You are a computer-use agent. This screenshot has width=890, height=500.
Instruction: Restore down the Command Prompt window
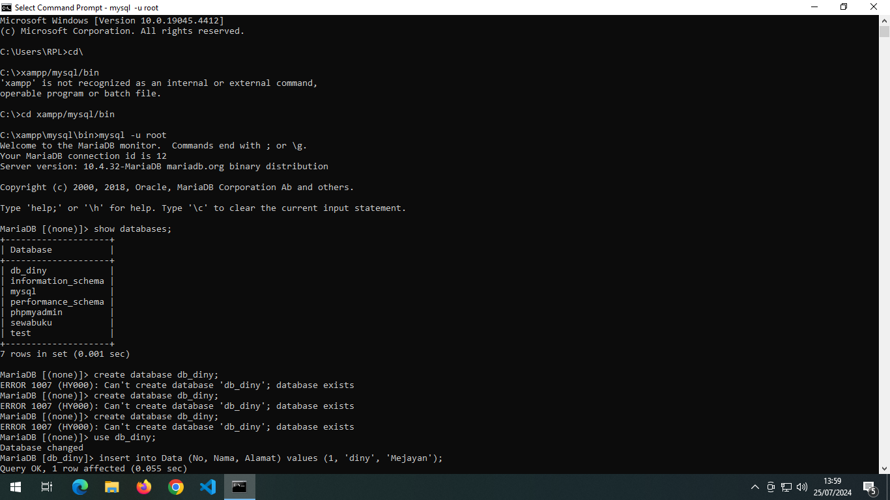(844, 7)
